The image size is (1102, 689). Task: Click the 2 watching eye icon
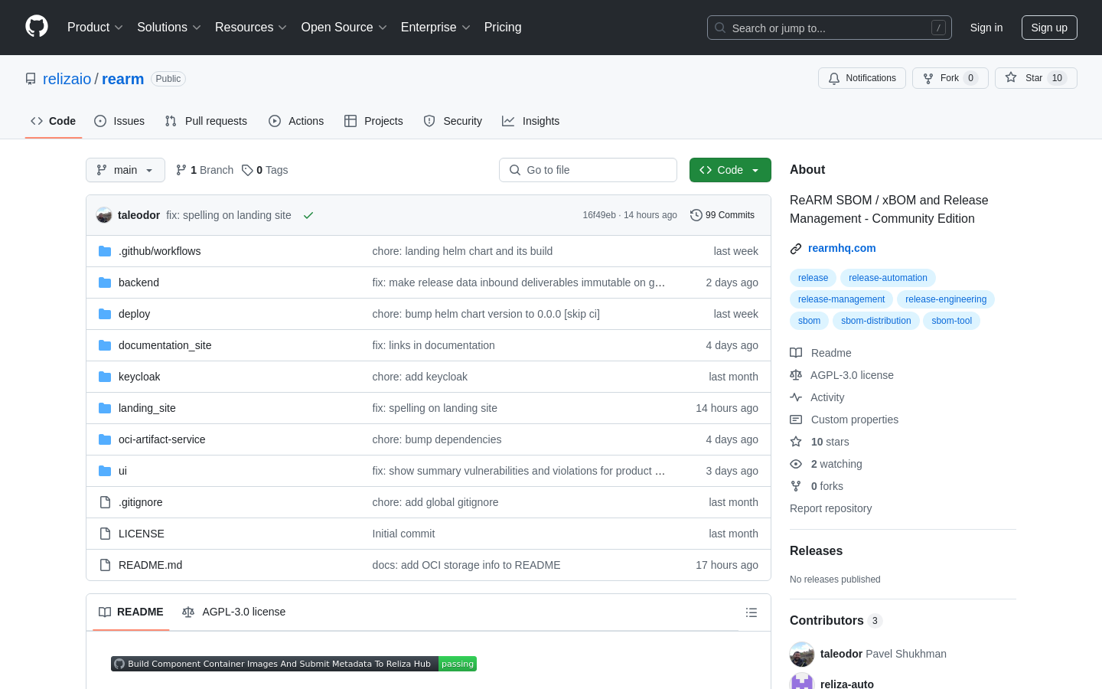coord(796,464)
